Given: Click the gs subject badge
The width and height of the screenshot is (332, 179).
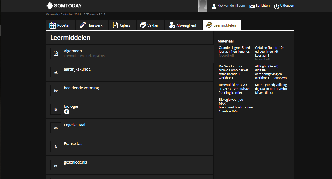Looking at the screenshot, I should 56,165.
